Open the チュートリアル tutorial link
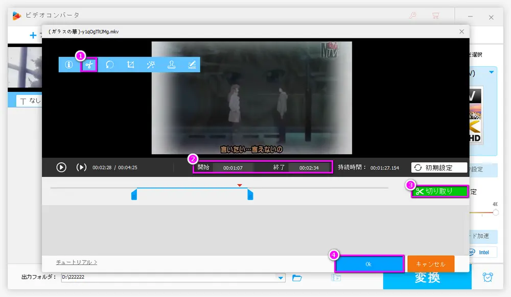511x297 pixels. tap(76, 262)
